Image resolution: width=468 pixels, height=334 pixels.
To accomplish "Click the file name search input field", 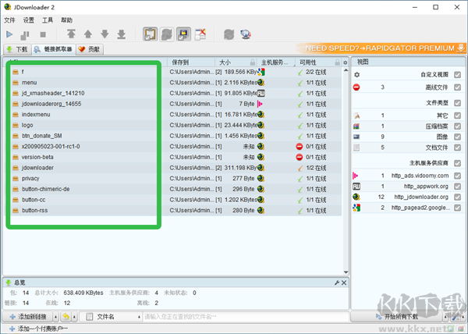I will point(246,317).
